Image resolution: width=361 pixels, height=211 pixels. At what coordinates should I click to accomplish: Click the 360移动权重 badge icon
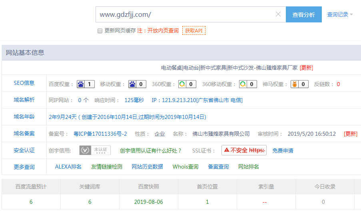[248, 84]
